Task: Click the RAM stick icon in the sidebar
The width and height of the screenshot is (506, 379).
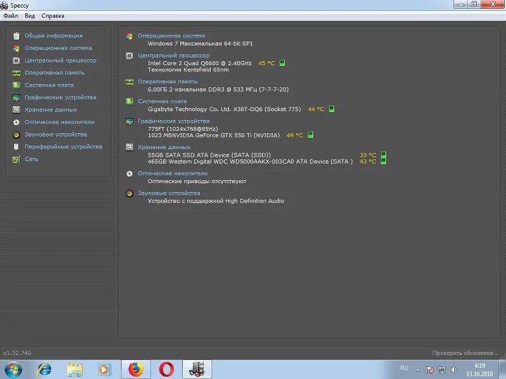Action: 16,73
